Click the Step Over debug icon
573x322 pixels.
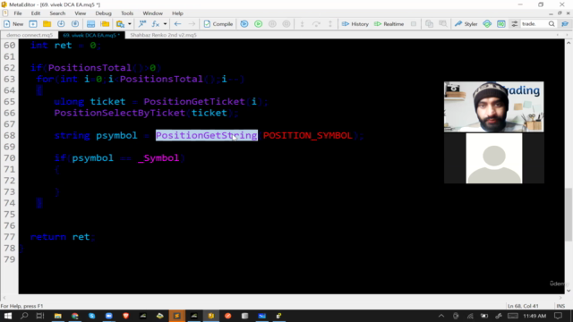pyautogui.click(x=316, y=24)
